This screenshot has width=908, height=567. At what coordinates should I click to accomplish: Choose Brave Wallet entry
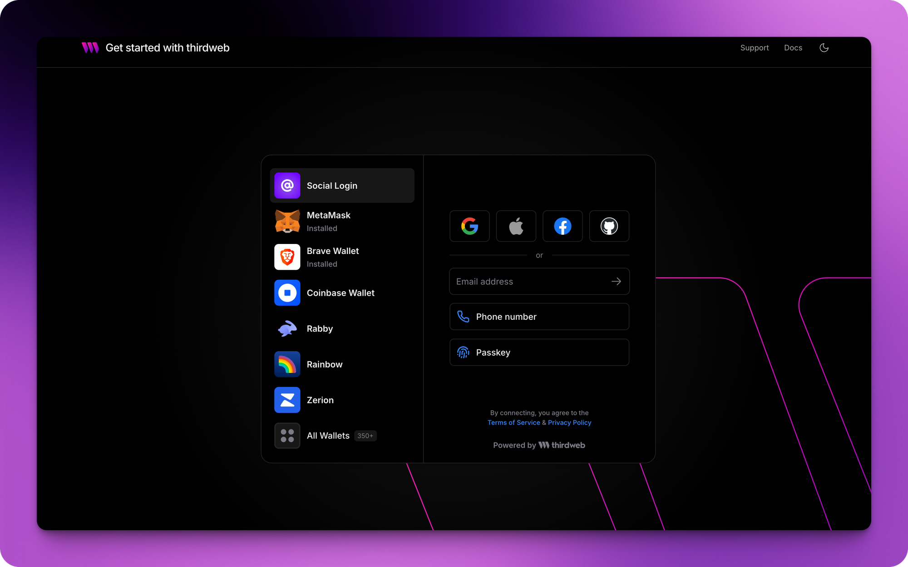pos(342,257)
